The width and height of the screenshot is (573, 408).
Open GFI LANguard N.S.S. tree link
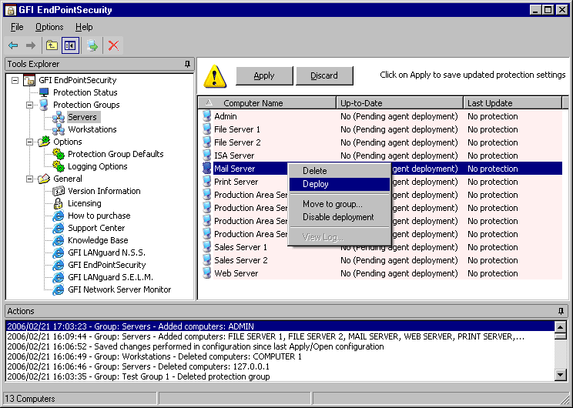point(106,252)
